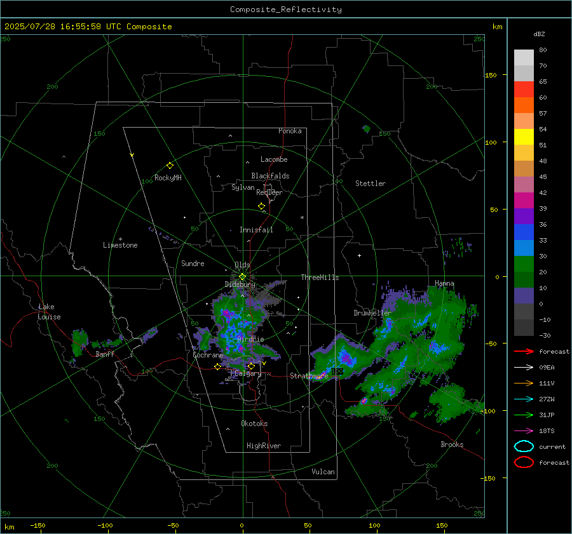Click the white plus marker west of Hanna
Screen dimensions: 572x534
tap(359, 255)
